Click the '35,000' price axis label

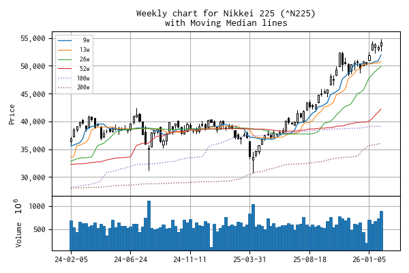coord(33,149)
